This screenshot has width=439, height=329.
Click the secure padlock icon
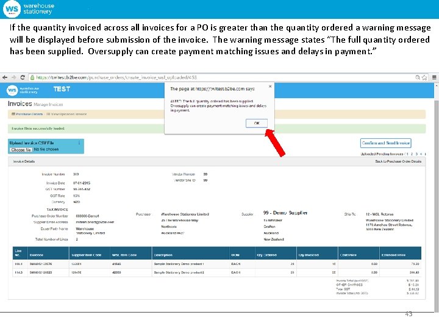[32, 77]
